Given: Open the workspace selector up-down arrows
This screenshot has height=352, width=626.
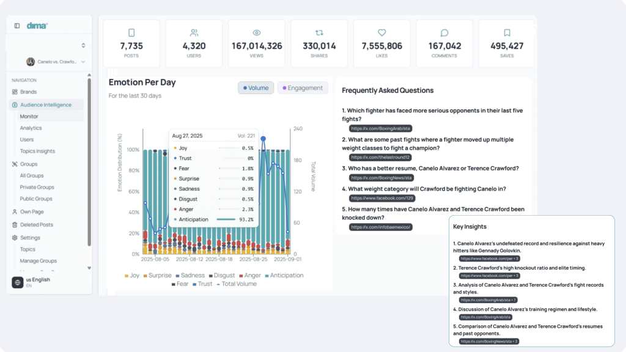Looking at the screenshot, I should point(83,45).
